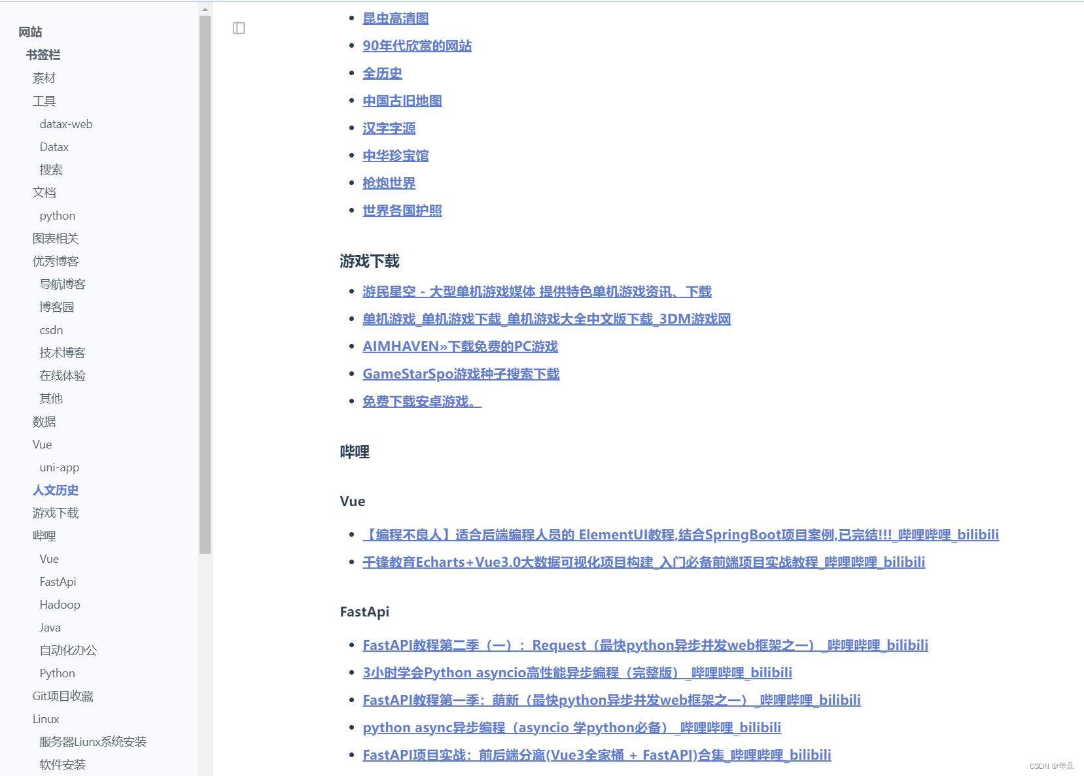
Task: Click the FastApi content heading
Action: pos(364,612)
